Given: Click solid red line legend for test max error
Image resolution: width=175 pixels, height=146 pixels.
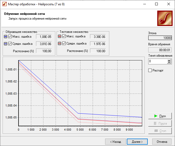Looking at the screenshot, I should point(60,36).
